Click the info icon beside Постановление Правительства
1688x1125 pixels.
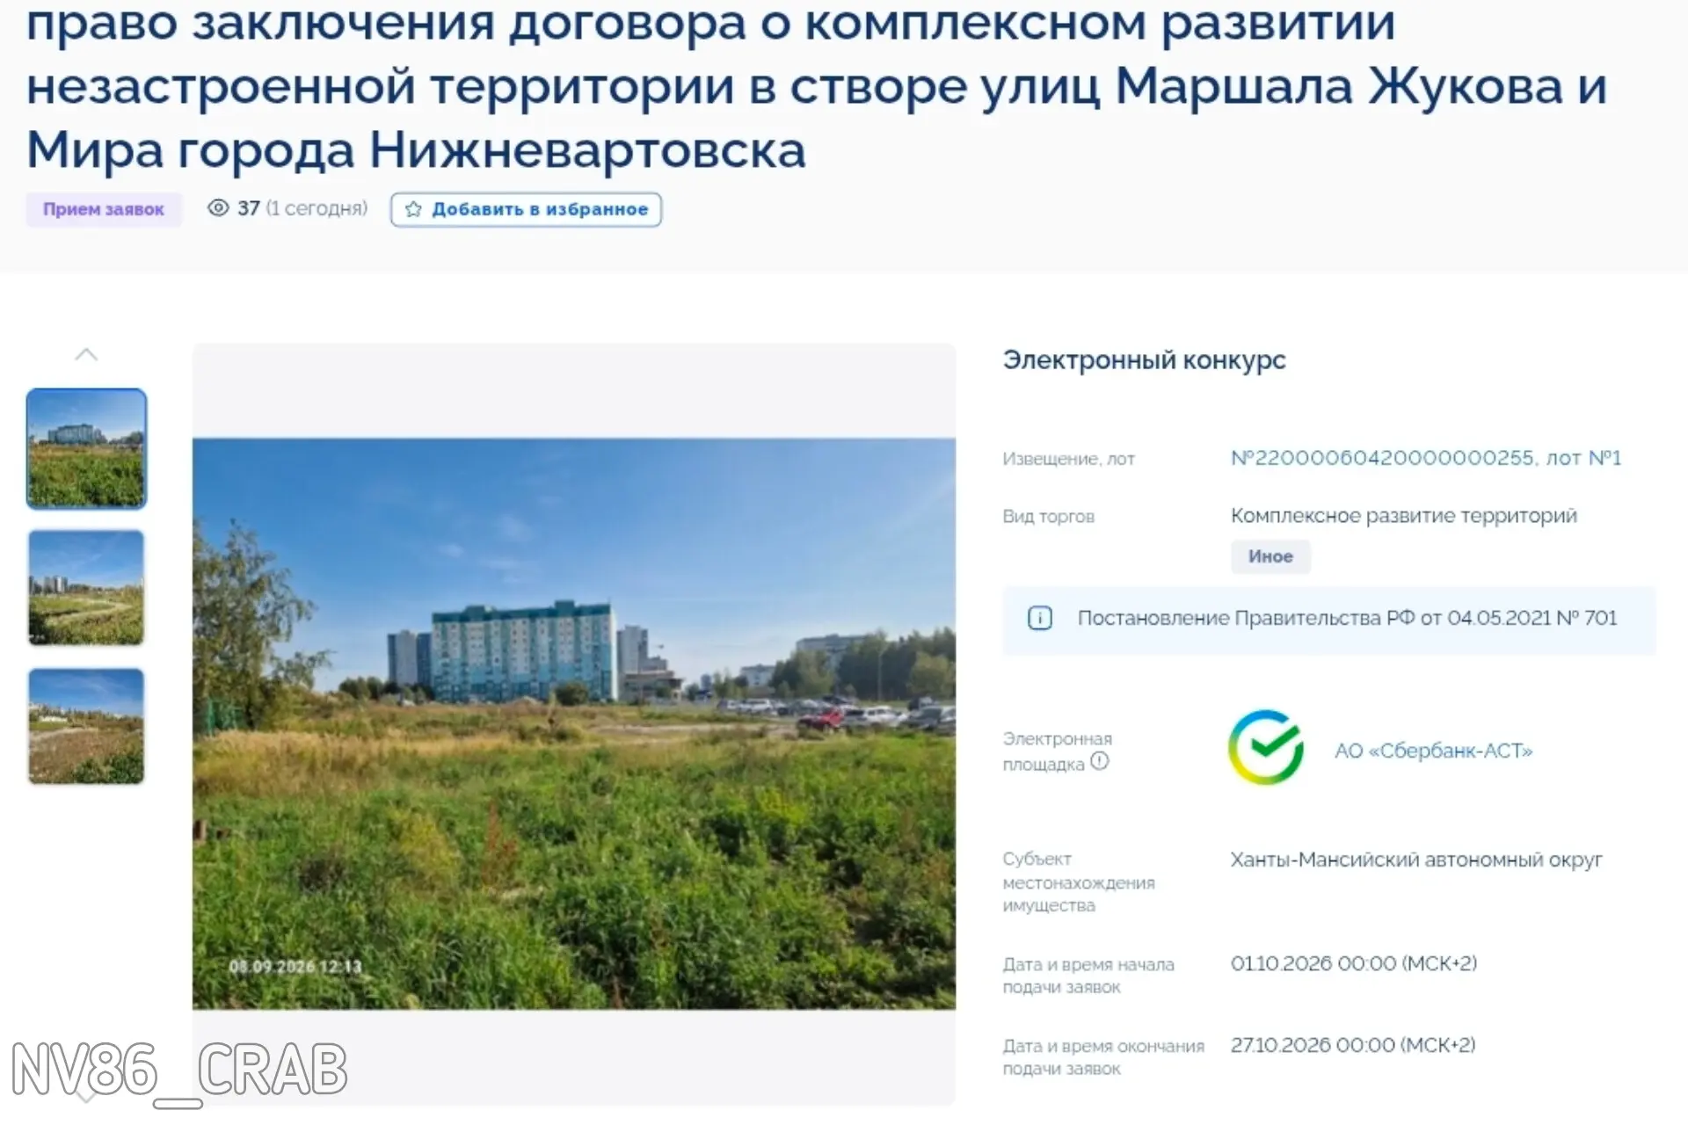[1040, 618]
